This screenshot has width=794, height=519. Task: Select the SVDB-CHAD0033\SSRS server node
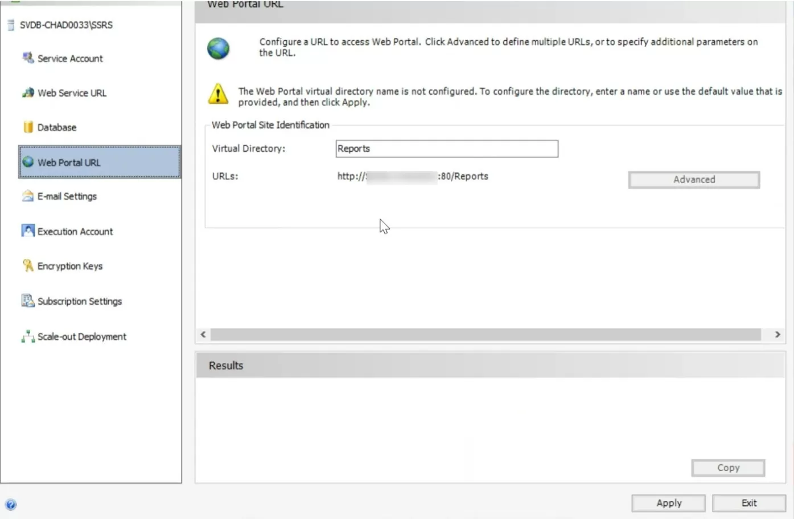click(66, 25)
